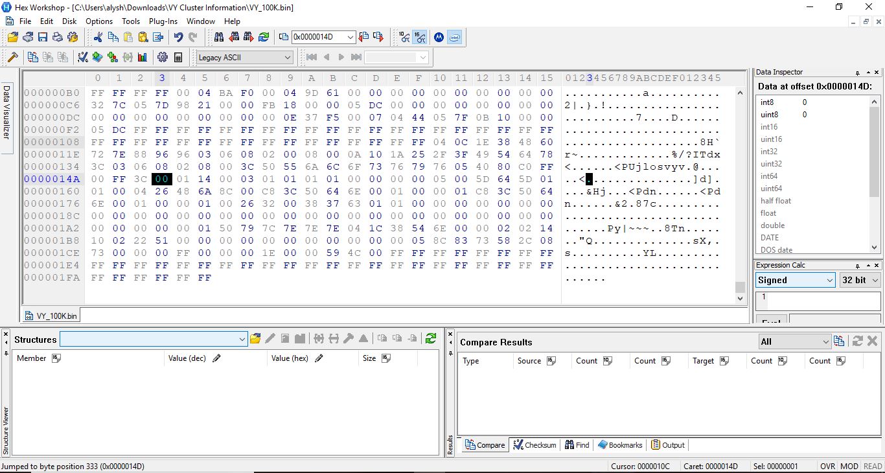The width and height of the screenshot is (885, 473).
Task: Open the Base Converter calculator icon
Action: pos(178,57)
